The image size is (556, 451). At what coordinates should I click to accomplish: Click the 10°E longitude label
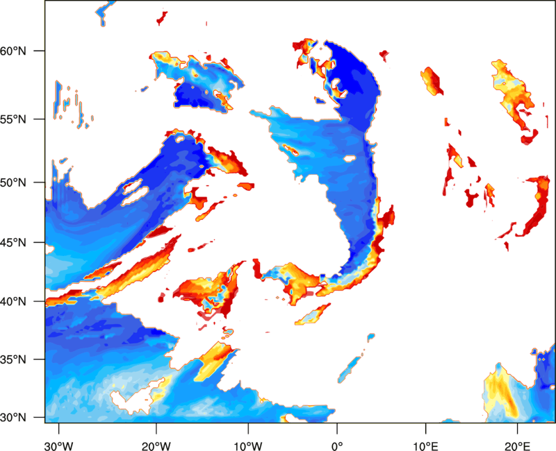(x=426, y=446)
